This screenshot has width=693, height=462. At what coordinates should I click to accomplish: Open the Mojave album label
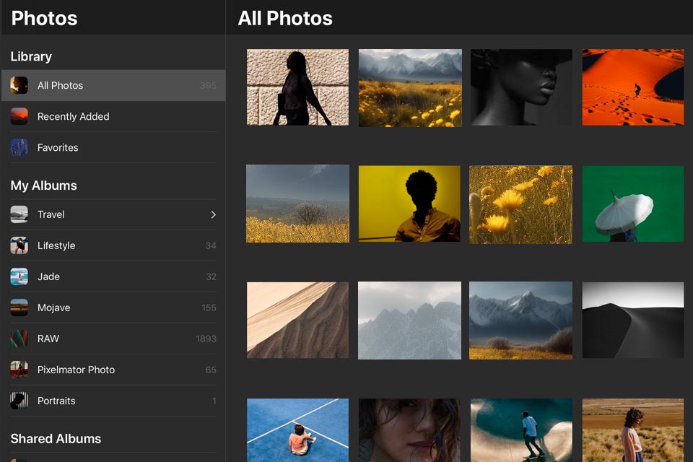coord(54,308)
